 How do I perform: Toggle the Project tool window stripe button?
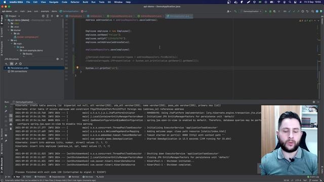tap(2, 20)
